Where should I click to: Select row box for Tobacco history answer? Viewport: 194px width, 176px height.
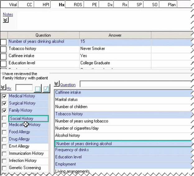pyautogui.click(x=4, y=49)
